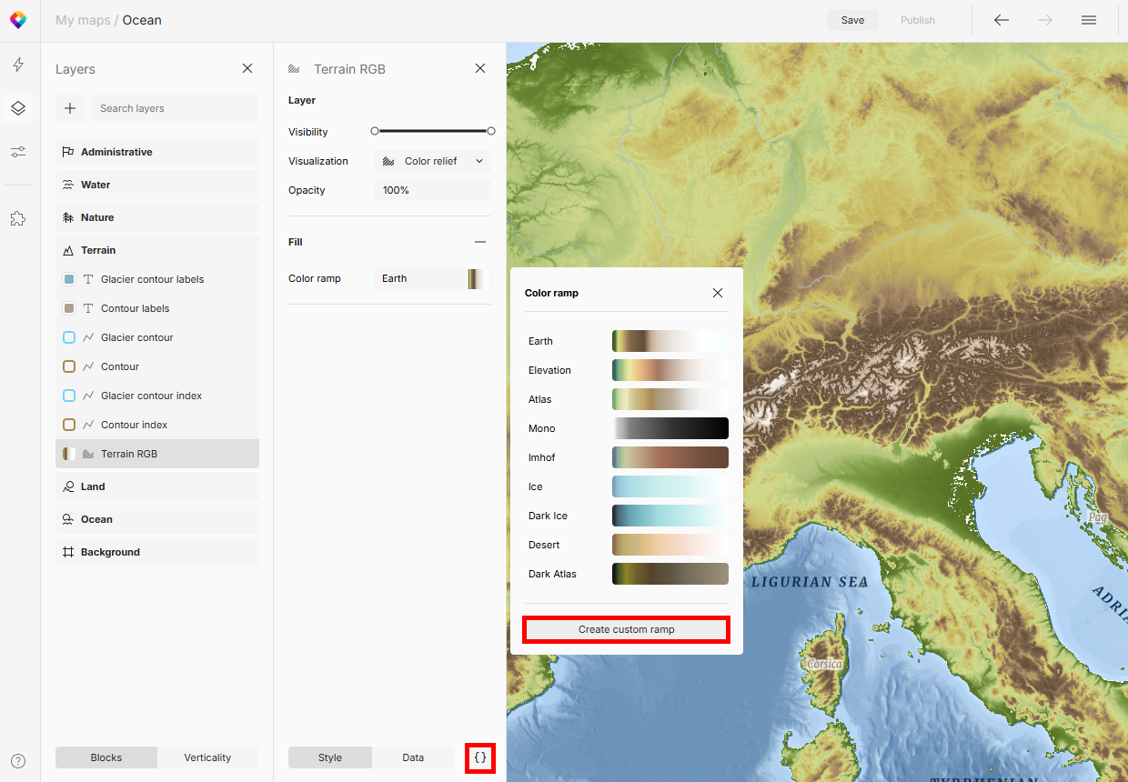The image size is (1128, 782).
Task: Switch to the Data tab
Action: [x=413, y=757]
